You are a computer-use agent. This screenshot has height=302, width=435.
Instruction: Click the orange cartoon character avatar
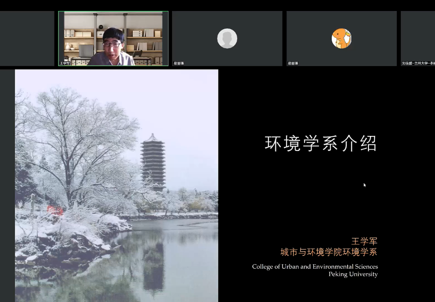pos(341,39)
